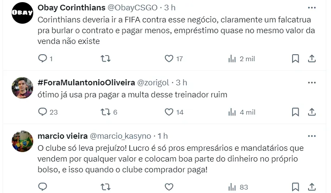Like the tweet by @zorigol
This screenshot has height=193, width=331.
click(x=169, y=112)
